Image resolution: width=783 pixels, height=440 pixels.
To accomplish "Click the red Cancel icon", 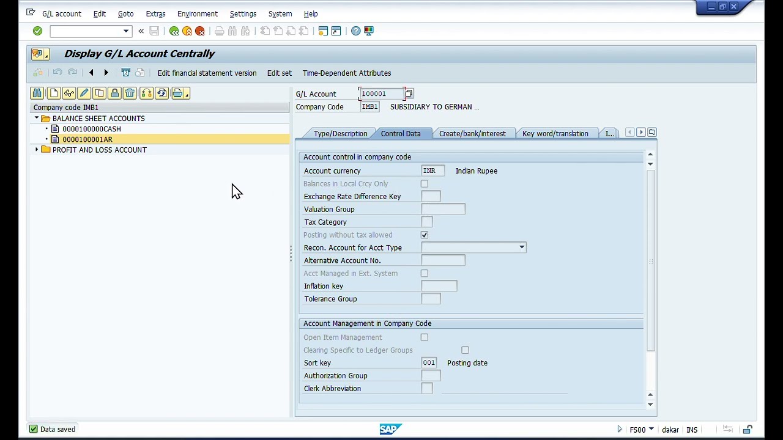I will click(200, 31).
